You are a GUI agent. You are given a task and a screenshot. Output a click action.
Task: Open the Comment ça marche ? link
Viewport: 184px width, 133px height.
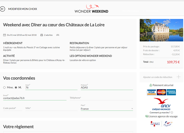[160, 112]
